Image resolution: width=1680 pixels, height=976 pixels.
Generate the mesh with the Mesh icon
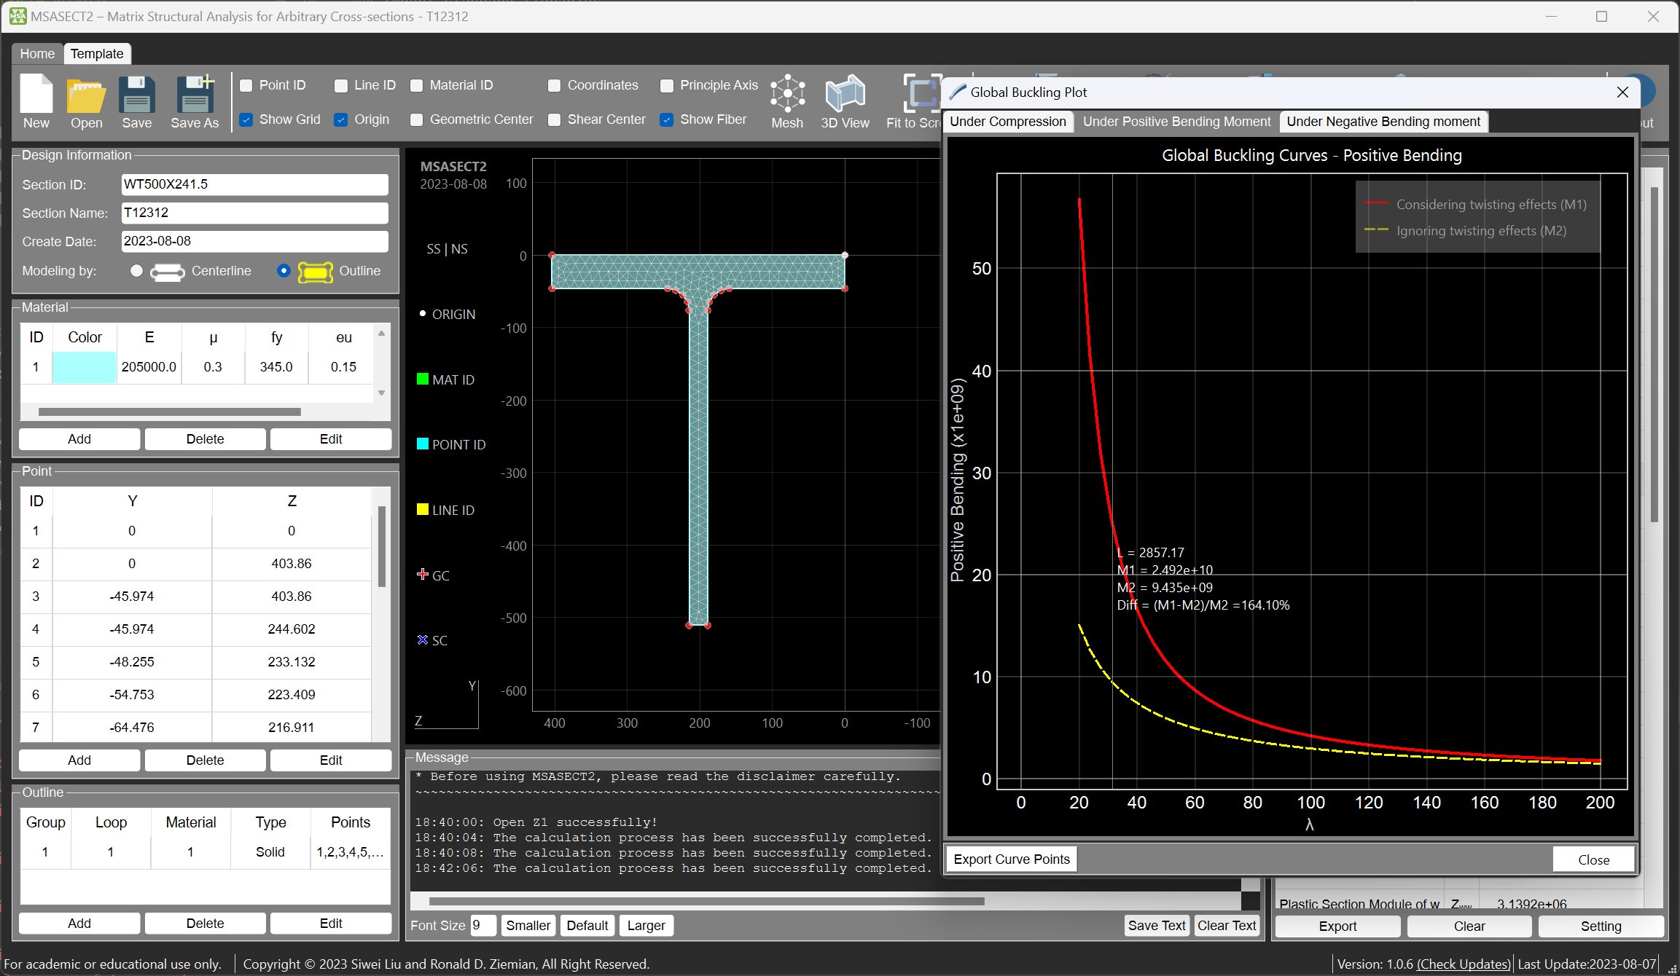(x=787, y=93)
